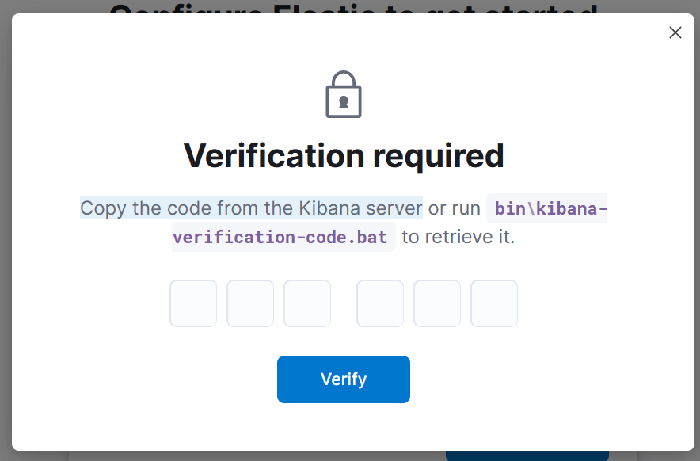This screenshot has width=700, height=461.
Task: Click the third verification code digit field
Action: (x=307, y=303)
